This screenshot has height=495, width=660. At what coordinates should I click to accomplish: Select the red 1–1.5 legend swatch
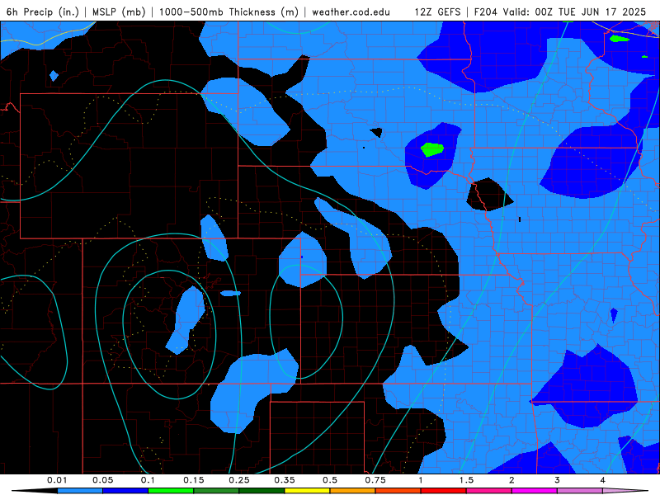(444, 491)
